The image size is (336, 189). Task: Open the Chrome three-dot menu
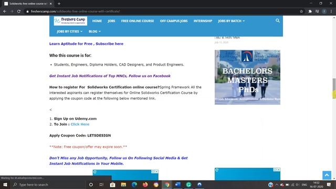[x=331, y=12]
